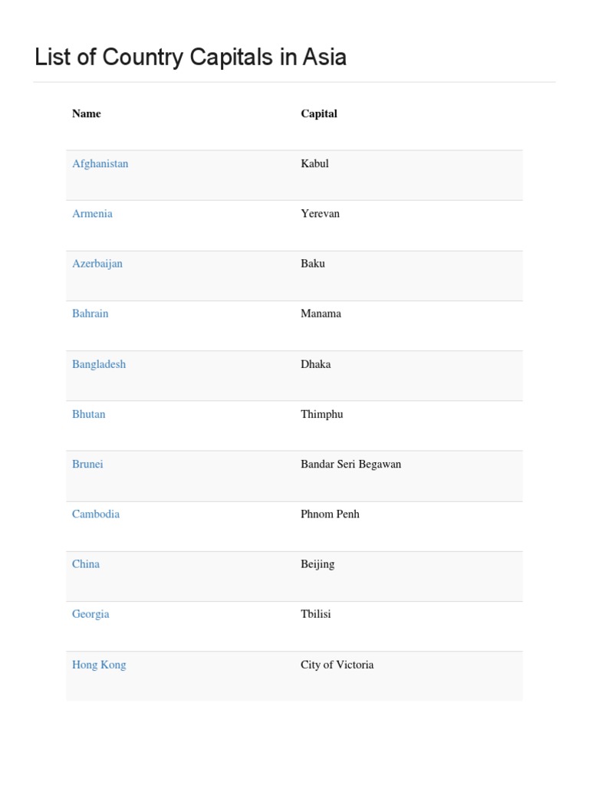Viewport: 589px width, 785px height.
Task: Open the Afghanistan country link
Action: pyautogui.click(x=100, y=163)
